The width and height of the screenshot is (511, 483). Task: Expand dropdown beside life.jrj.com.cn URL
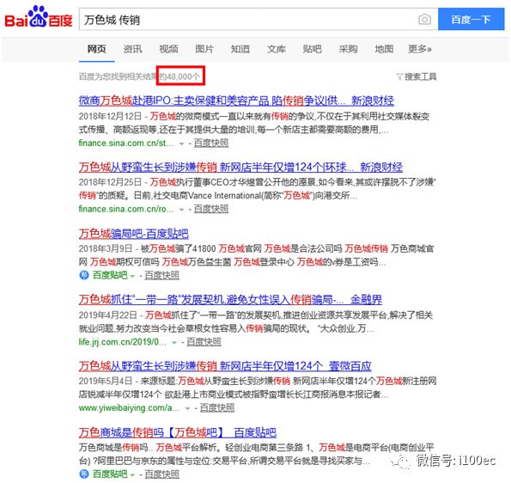tap(174, 342)
